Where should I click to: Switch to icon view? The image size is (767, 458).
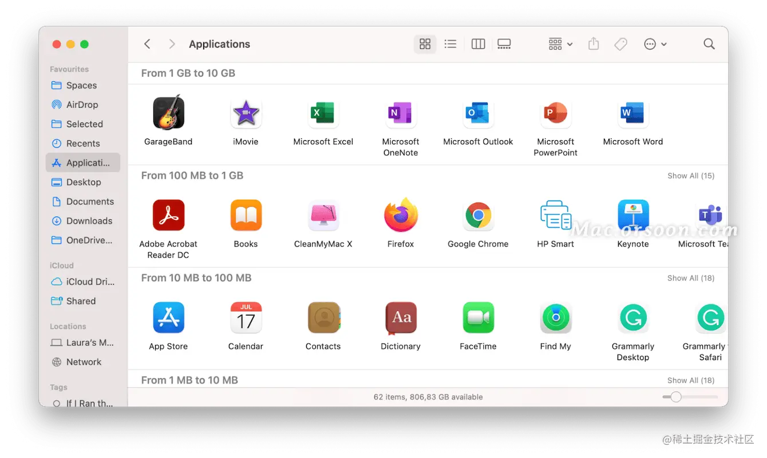click(x=425, y=44)
